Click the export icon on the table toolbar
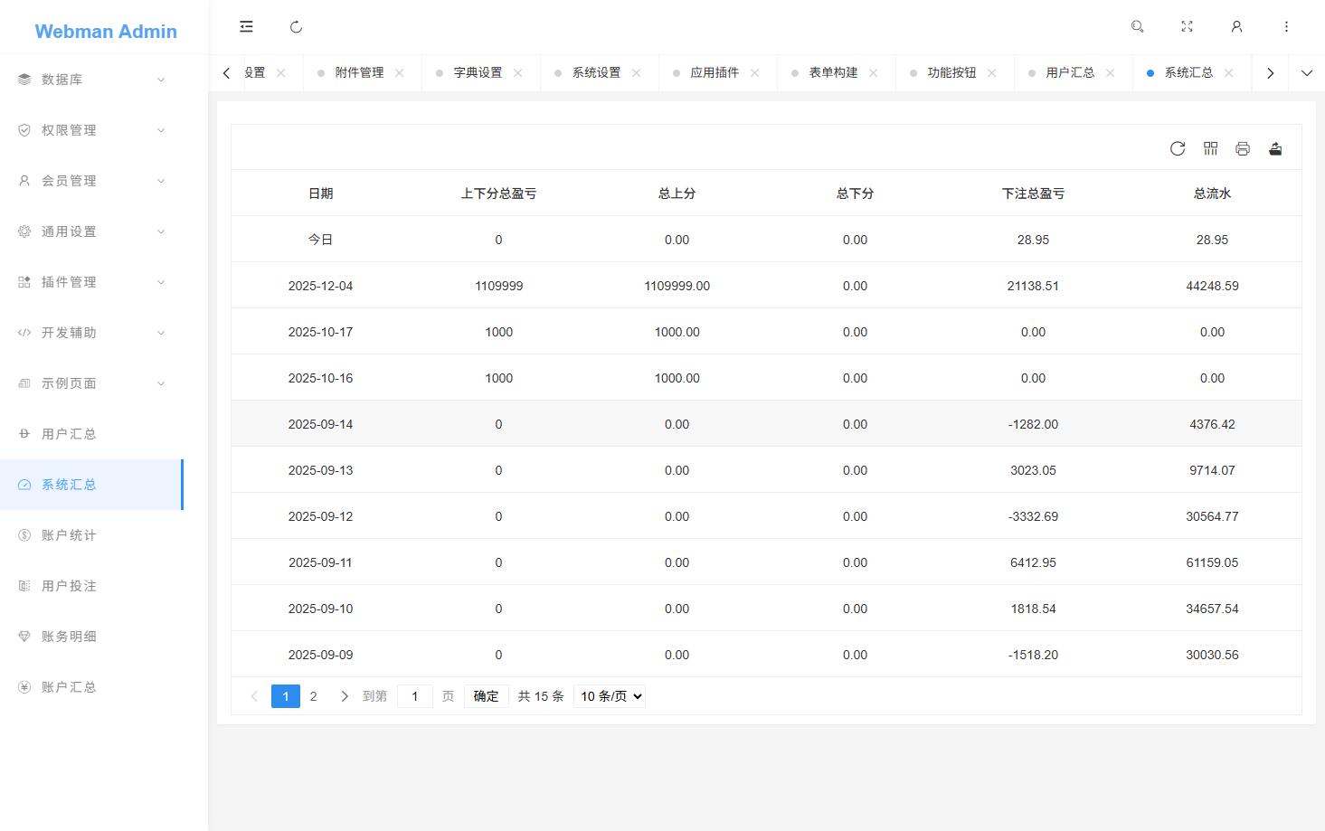Image resolution: width=1325 pixels, height=831 pixels. 1275,148
